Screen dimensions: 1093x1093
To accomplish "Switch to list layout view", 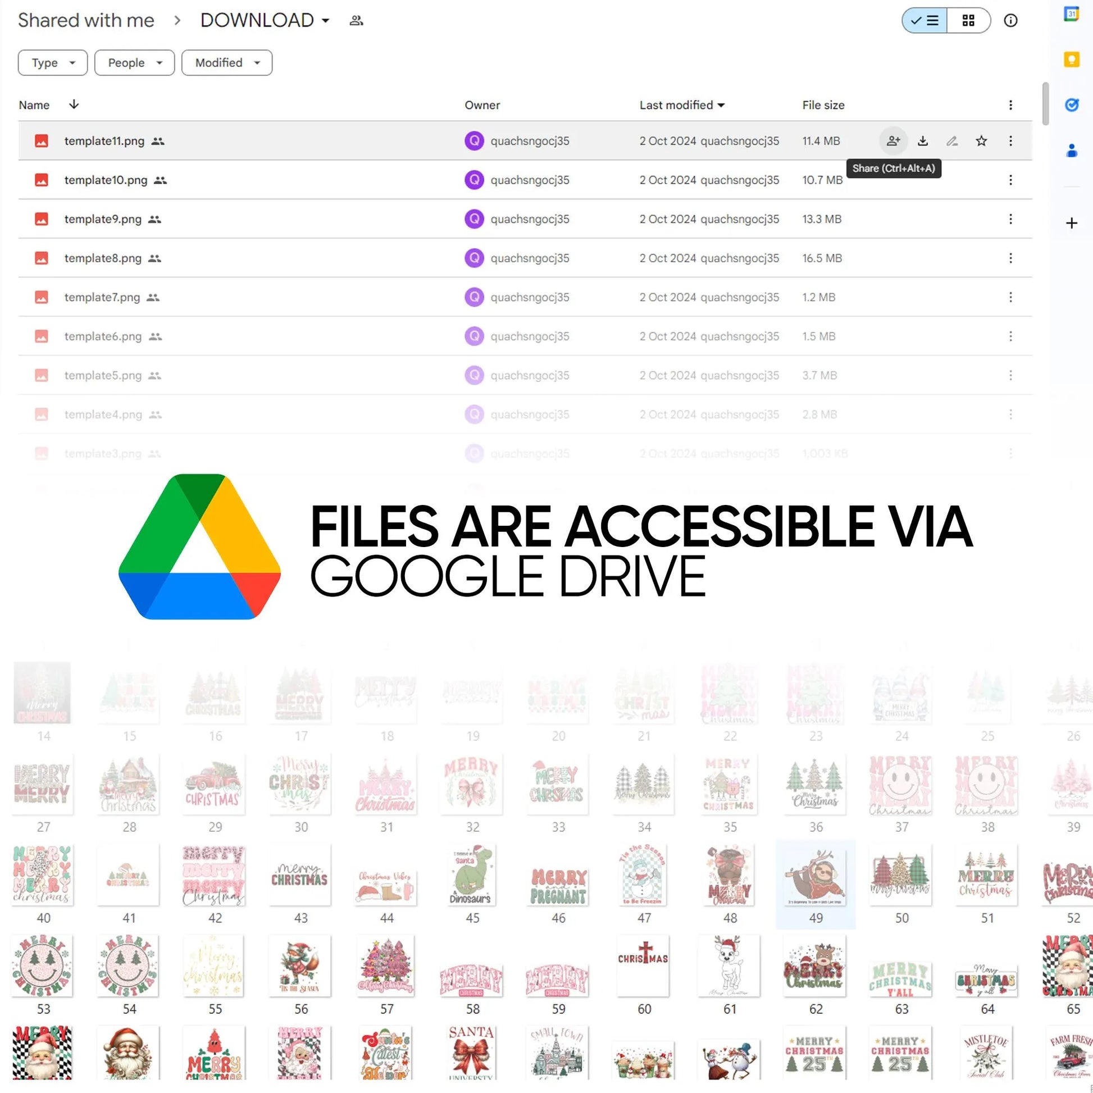I will pyautogui.click(x=925, y=21).
